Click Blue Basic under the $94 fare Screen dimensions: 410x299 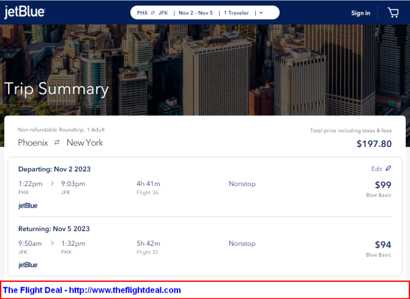coord(379,255)
